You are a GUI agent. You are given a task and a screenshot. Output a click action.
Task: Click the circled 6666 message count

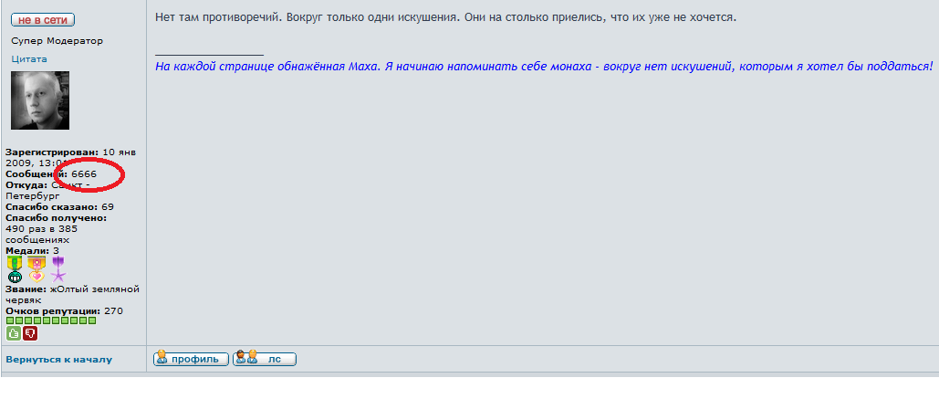point(84,173)
